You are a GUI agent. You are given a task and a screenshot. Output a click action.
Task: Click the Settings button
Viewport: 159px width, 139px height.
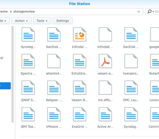pos(63,21)
